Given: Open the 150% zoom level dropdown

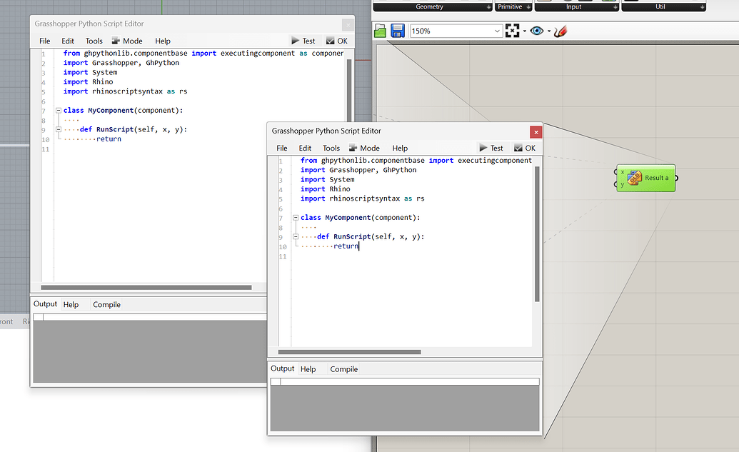Looking at the screenshot, I should click(498, 31).
